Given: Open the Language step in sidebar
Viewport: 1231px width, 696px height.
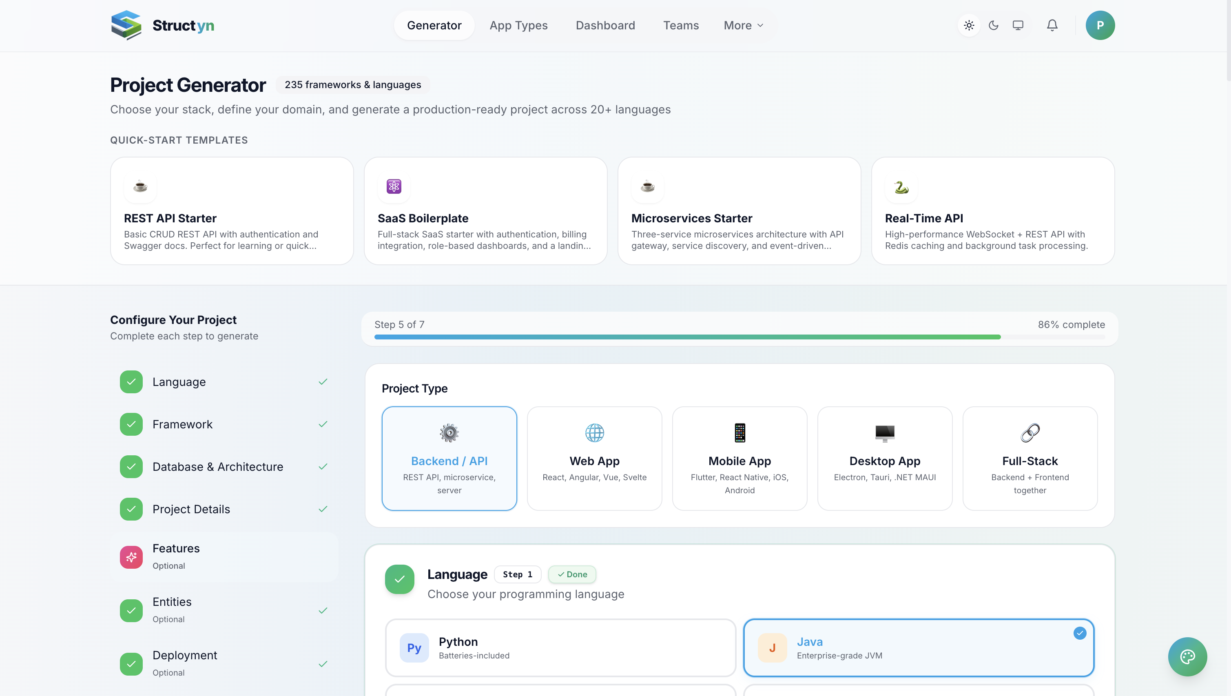Looking at the screenshot, I should 224,382.
